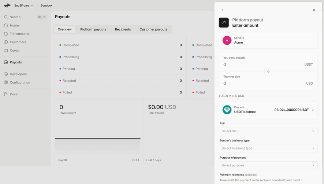Screen dimensions: 324x184
Task: Click the Transactions icon in sidebar
Action: (x=6, y=34)
